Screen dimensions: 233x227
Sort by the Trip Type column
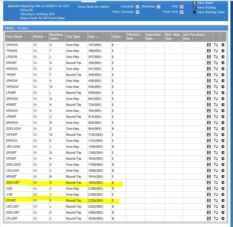point(83,37)
